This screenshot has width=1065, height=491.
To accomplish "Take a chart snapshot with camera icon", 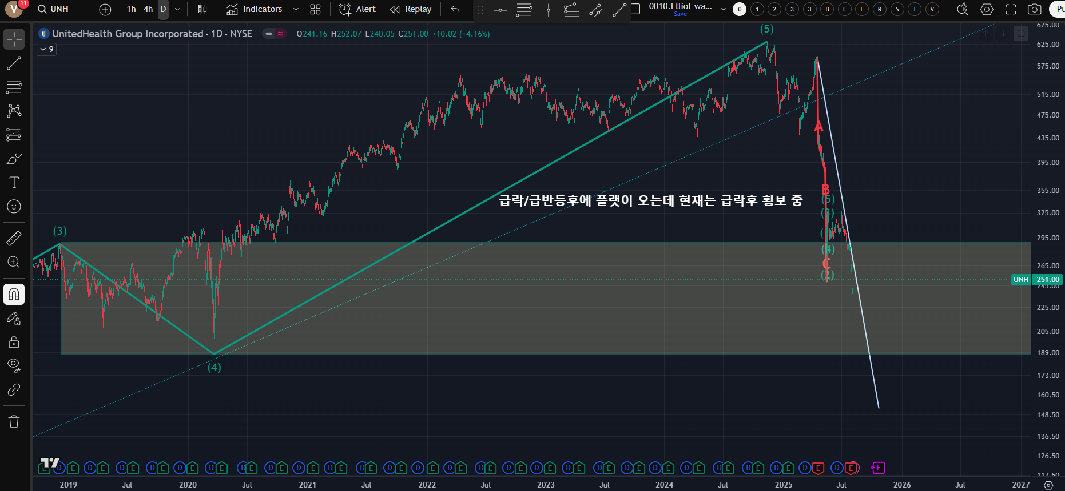I will (x=1034, y=9).
